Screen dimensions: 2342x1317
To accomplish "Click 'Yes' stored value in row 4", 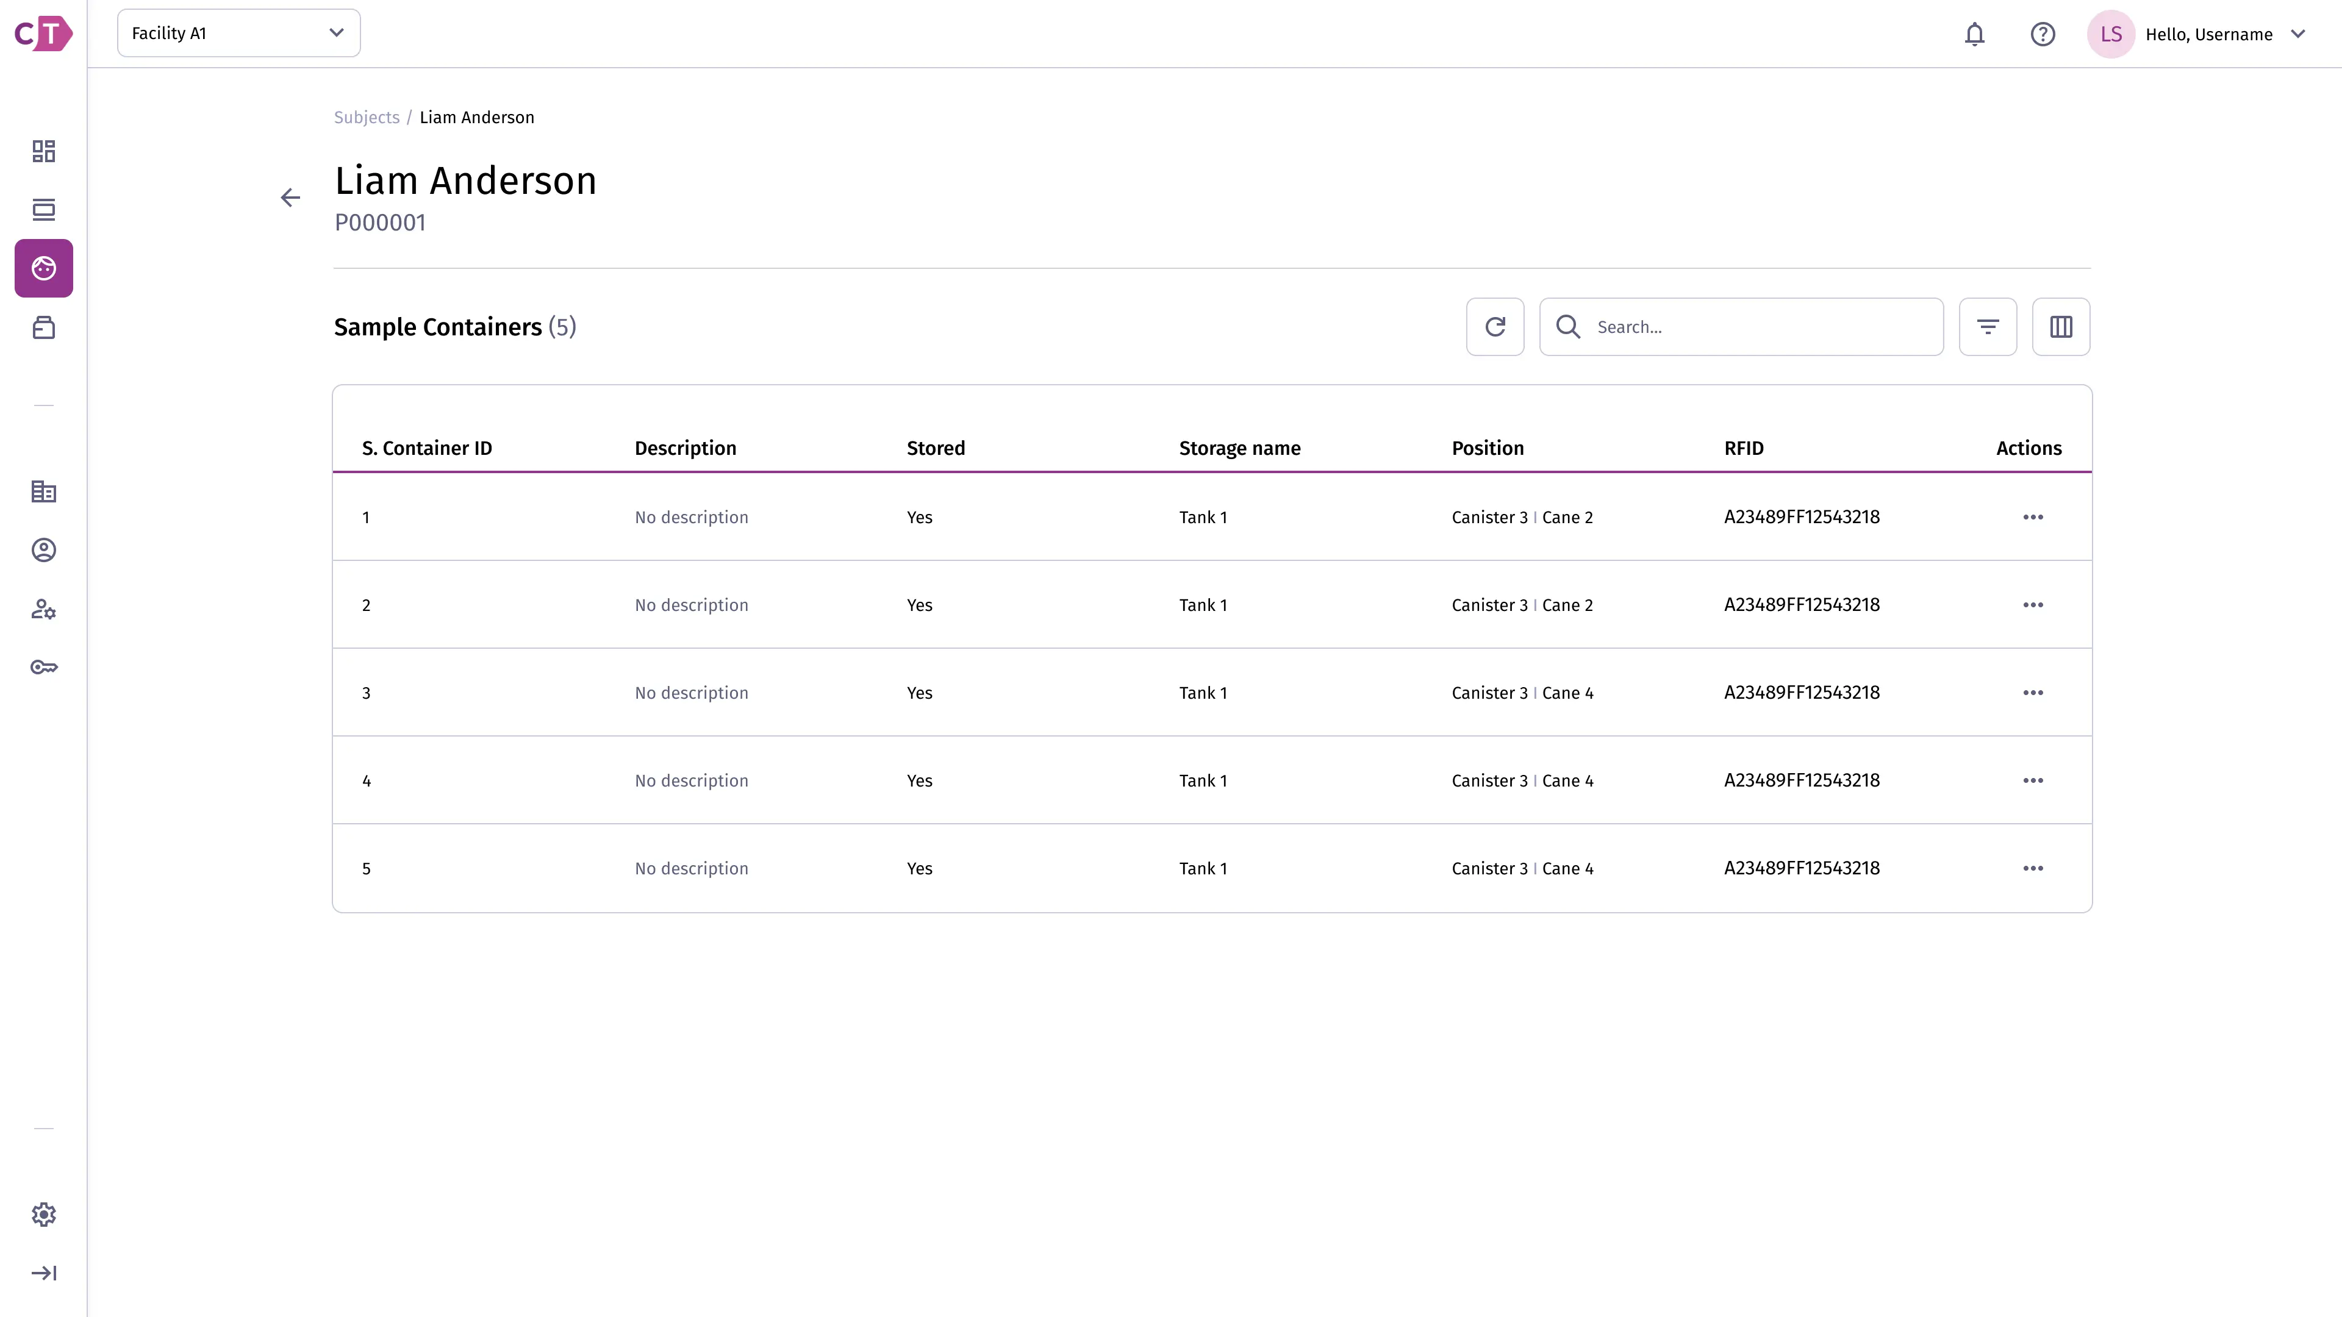I will [919, 780].
